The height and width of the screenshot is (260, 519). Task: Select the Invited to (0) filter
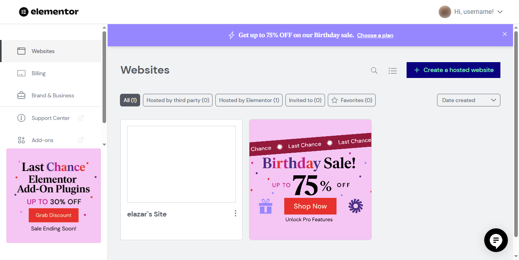tap(305, 100)
